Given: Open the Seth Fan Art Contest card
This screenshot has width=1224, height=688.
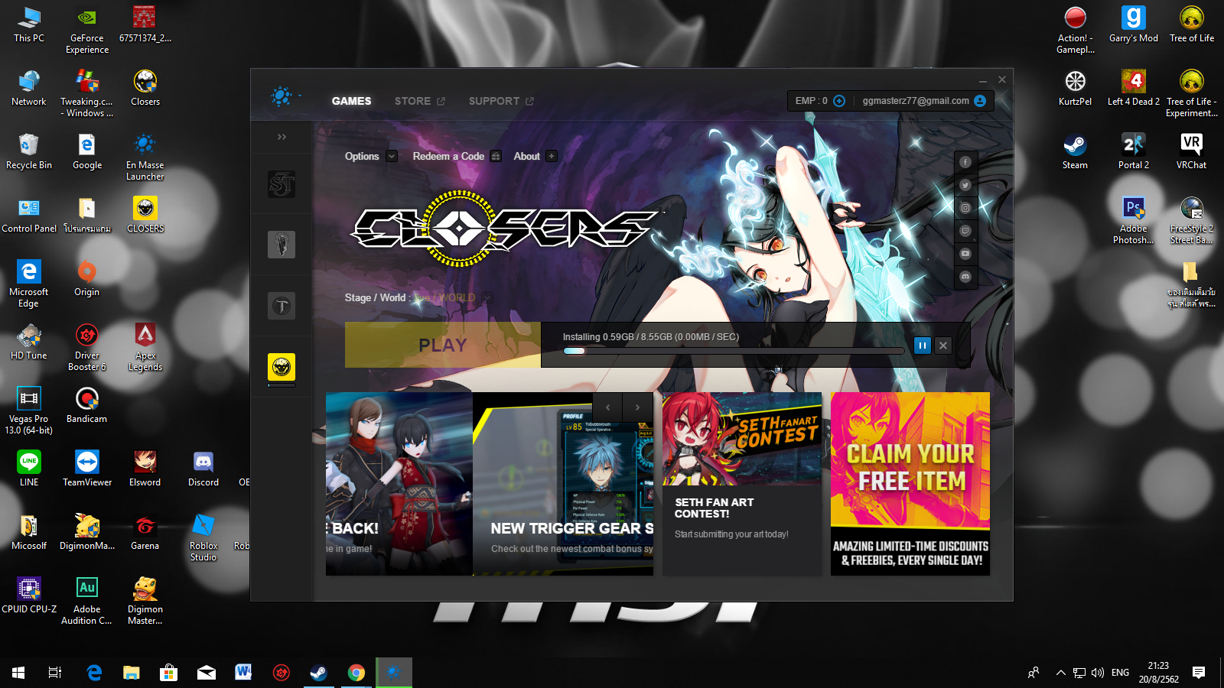Looking at the screenshot, I should [x=742, y=484].
